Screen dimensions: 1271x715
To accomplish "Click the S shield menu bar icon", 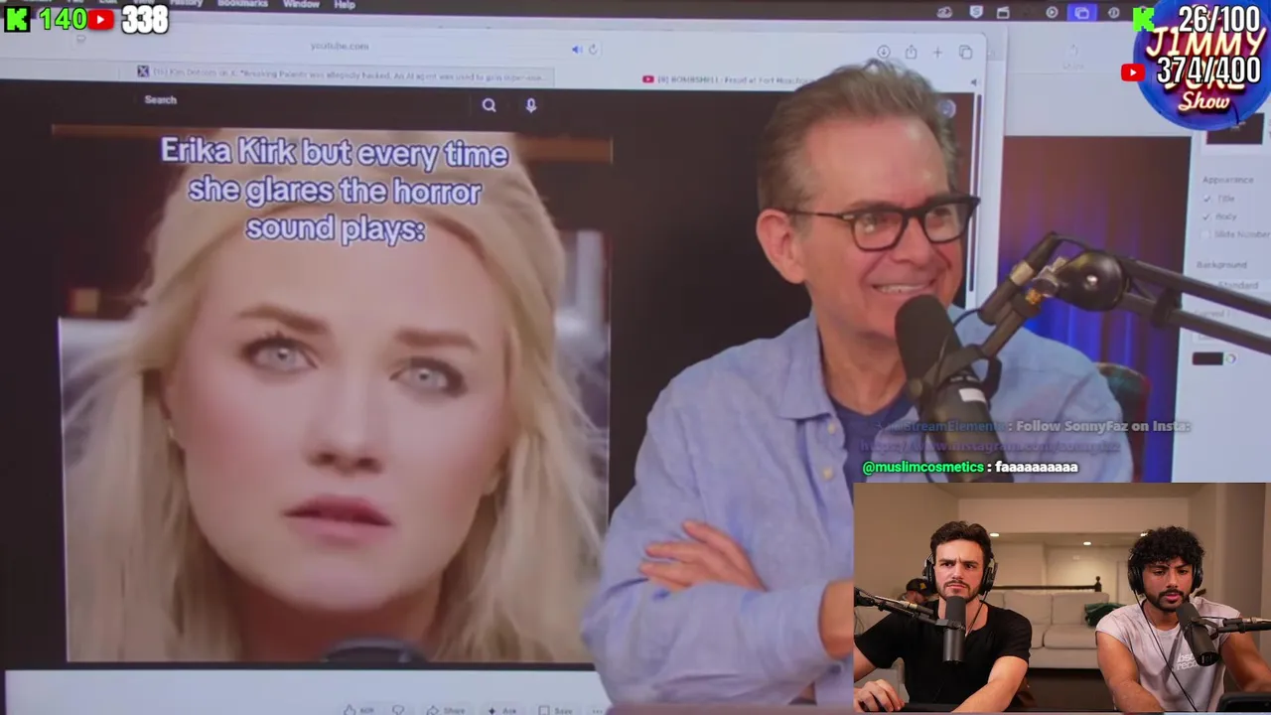I will [976, 12].
